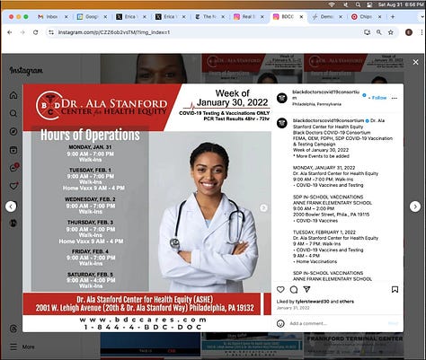Switch to the Gmail Inbox tab
426x360 pixels.
point(52,17)
